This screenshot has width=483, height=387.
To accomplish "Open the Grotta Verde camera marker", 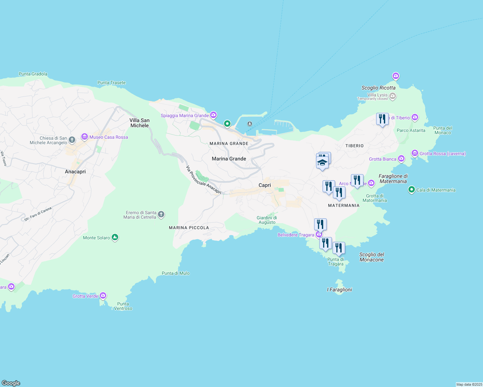I will pos(103,295).
